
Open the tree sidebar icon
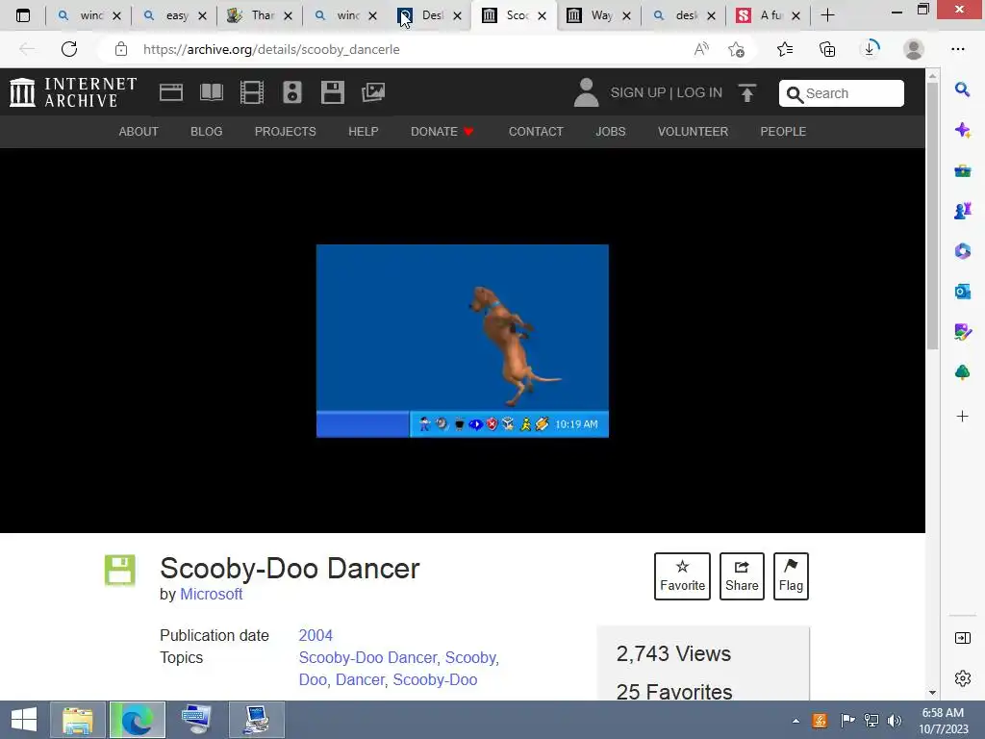[962, 372]
